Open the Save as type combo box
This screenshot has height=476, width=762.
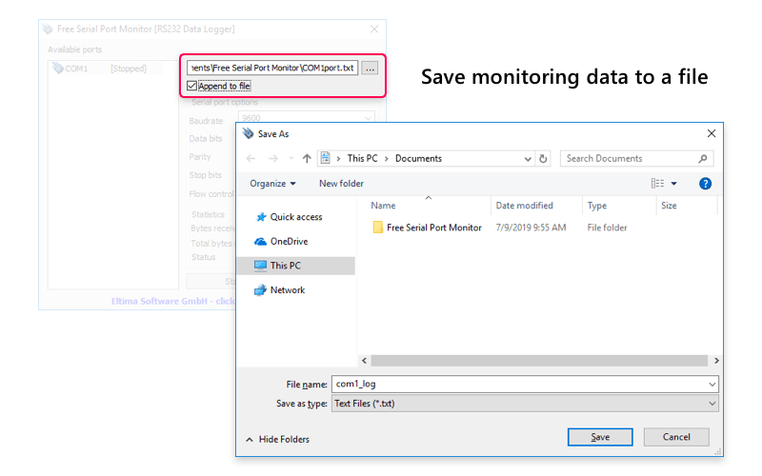525,404
